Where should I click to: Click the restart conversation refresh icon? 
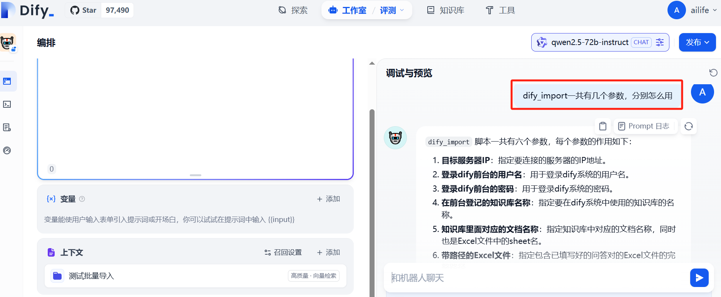[713, 73]
